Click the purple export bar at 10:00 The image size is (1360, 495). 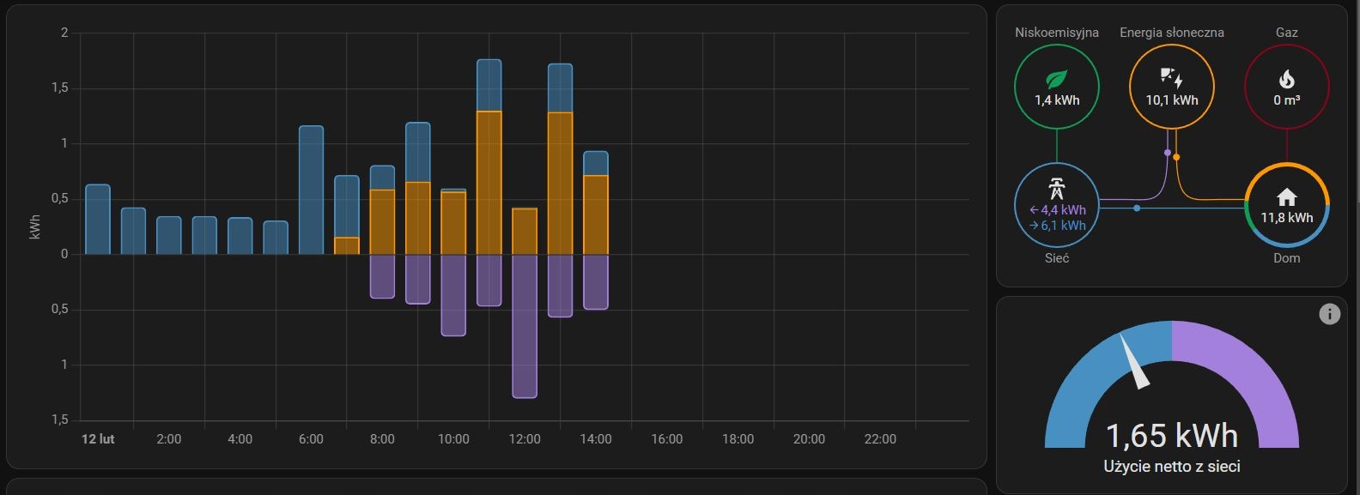click(x=453, y=295)
